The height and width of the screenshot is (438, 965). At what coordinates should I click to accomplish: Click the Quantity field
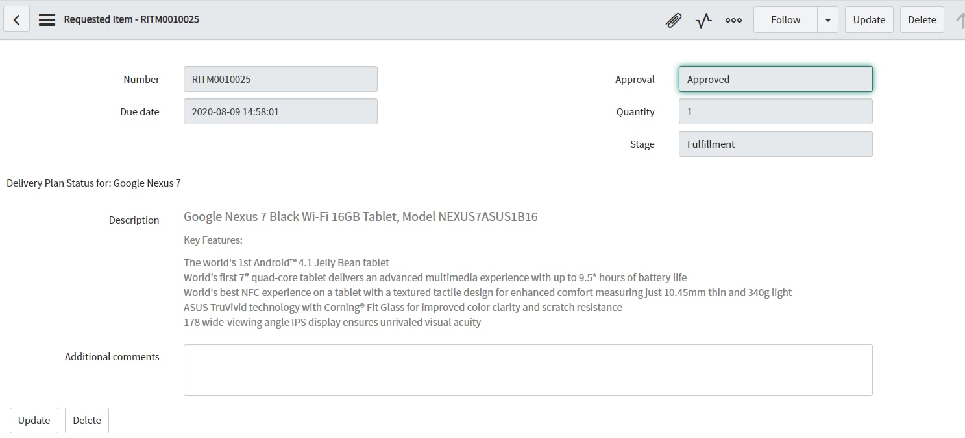coord(776,111)
